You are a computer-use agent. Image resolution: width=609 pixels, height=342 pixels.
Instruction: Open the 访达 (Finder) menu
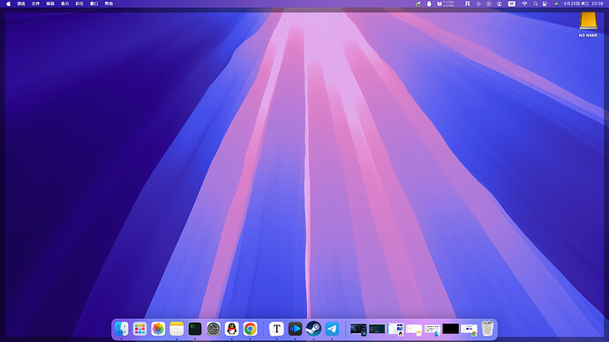(21, 4)
